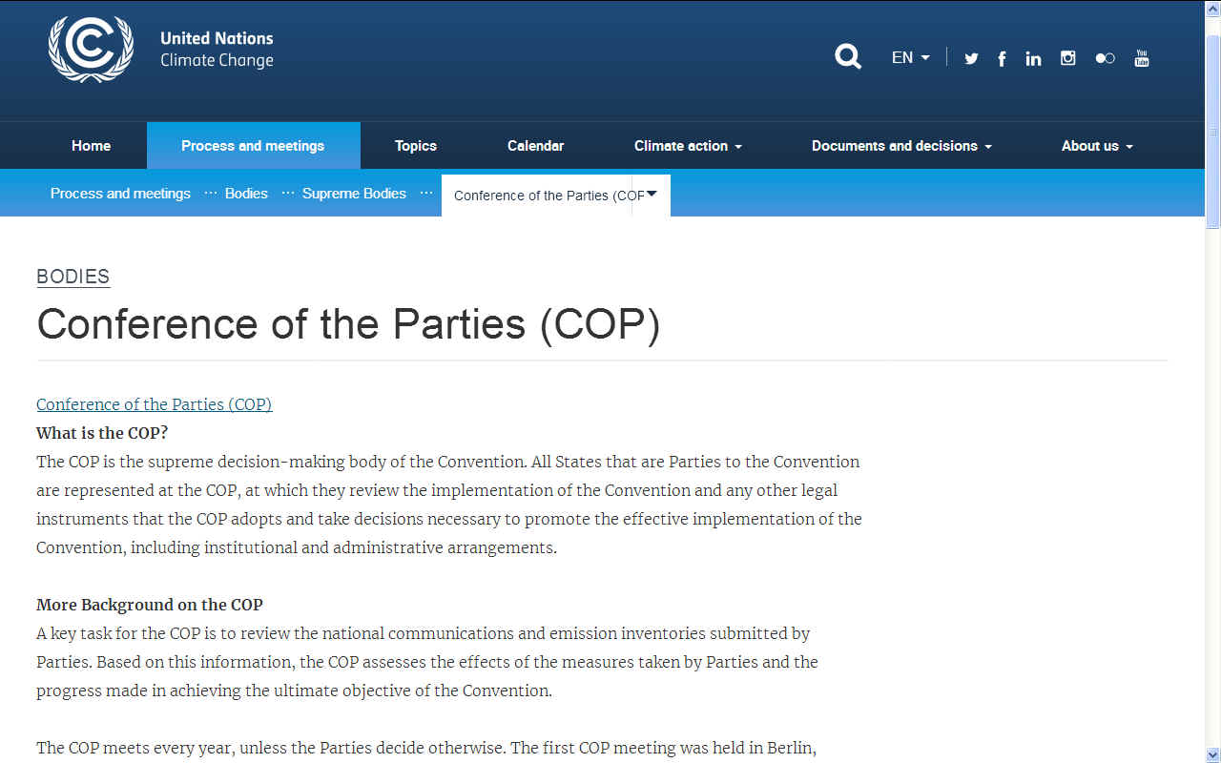Click the vertical scrollbar down arrow
This screenshot has width=1221, height=763.
tap(1212, 754)
